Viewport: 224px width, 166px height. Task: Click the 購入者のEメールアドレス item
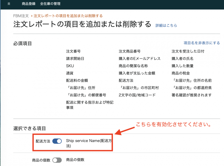coord(139,59)
